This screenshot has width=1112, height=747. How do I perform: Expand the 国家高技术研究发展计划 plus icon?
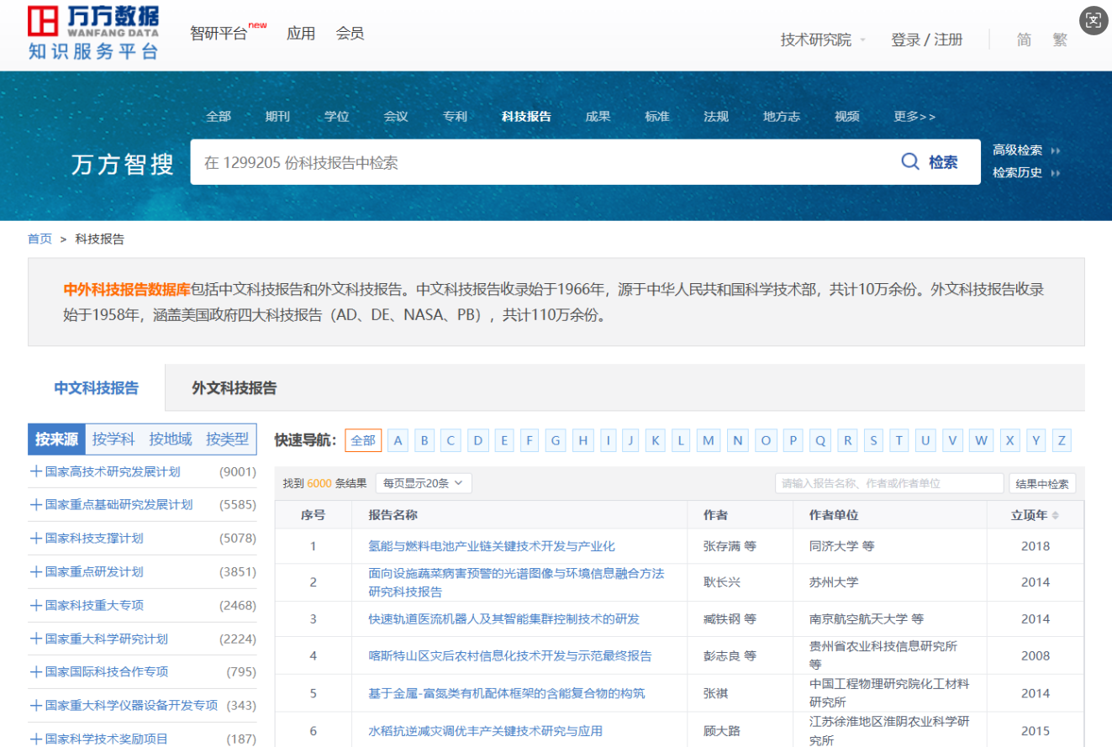36,472
